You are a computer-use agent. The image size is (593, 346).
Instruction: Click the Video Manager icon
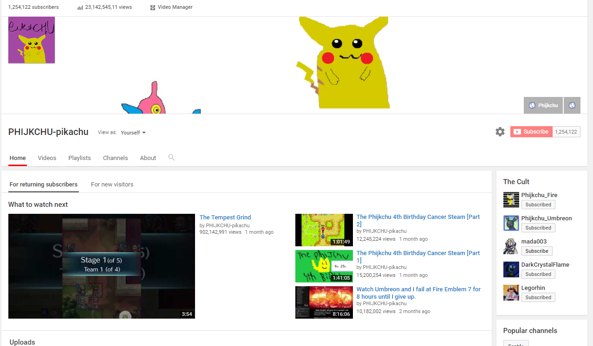(153, 7)
